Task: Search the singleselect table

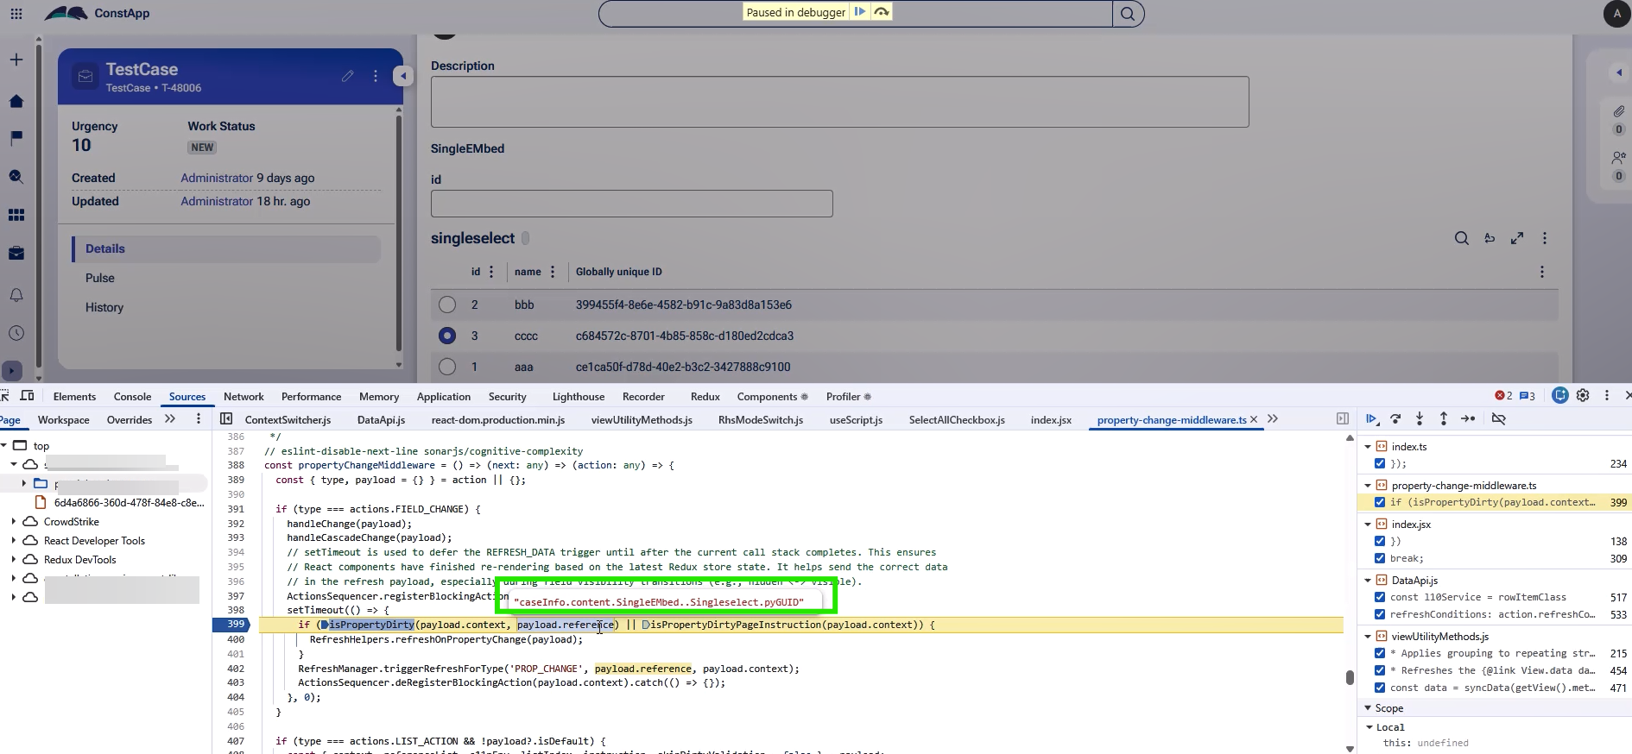Action: pyautogui.click(x=1461, y=238)
